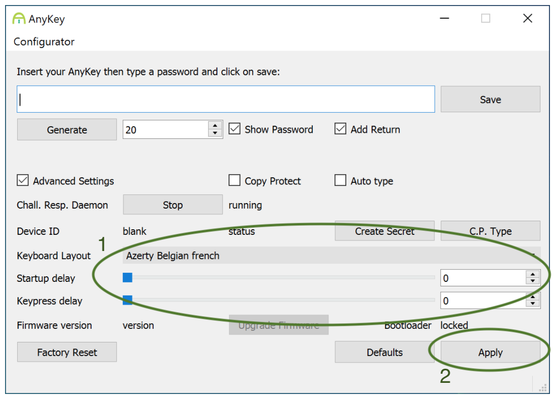Click the Defaults button
The width and height of the screenshot is (555, 398).
tap(384, 352)
